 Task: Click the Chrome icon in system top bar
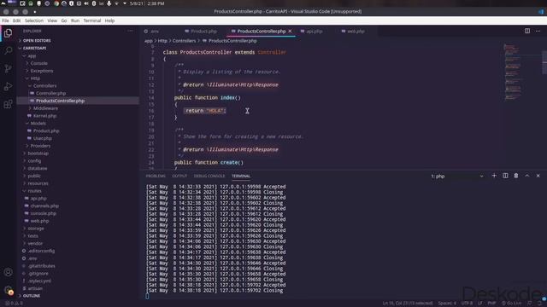(56, 3)
